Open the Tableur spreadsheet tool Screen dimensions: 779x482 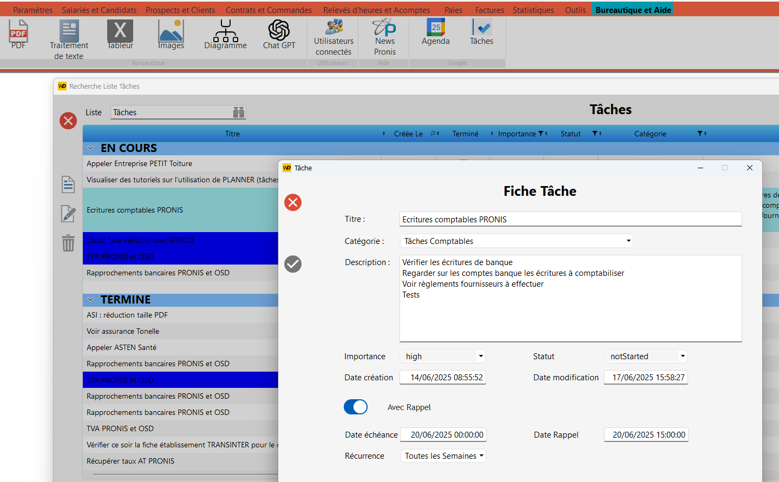[x=120, y=35]
